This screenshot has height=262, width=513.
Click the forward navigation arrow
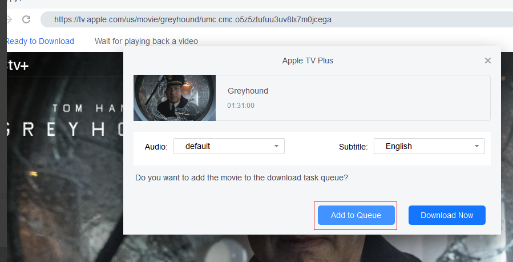pos(9,19)
